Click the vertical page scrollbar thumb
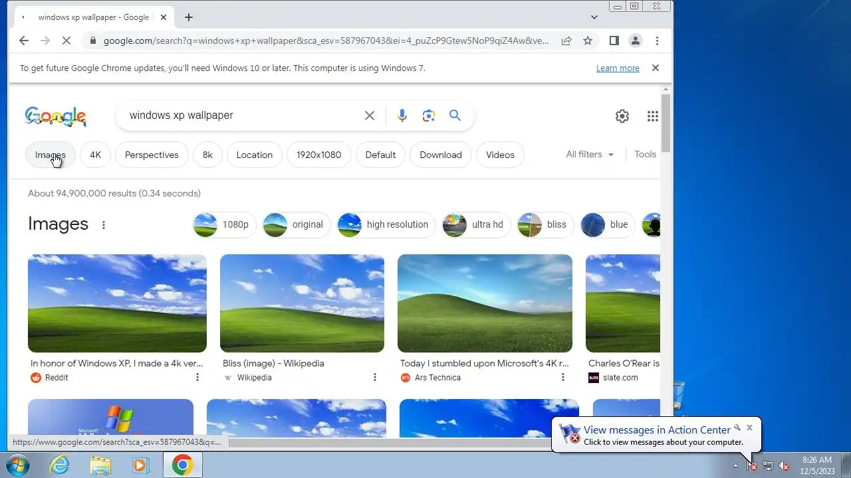851x478 pixels. [666, 124]
